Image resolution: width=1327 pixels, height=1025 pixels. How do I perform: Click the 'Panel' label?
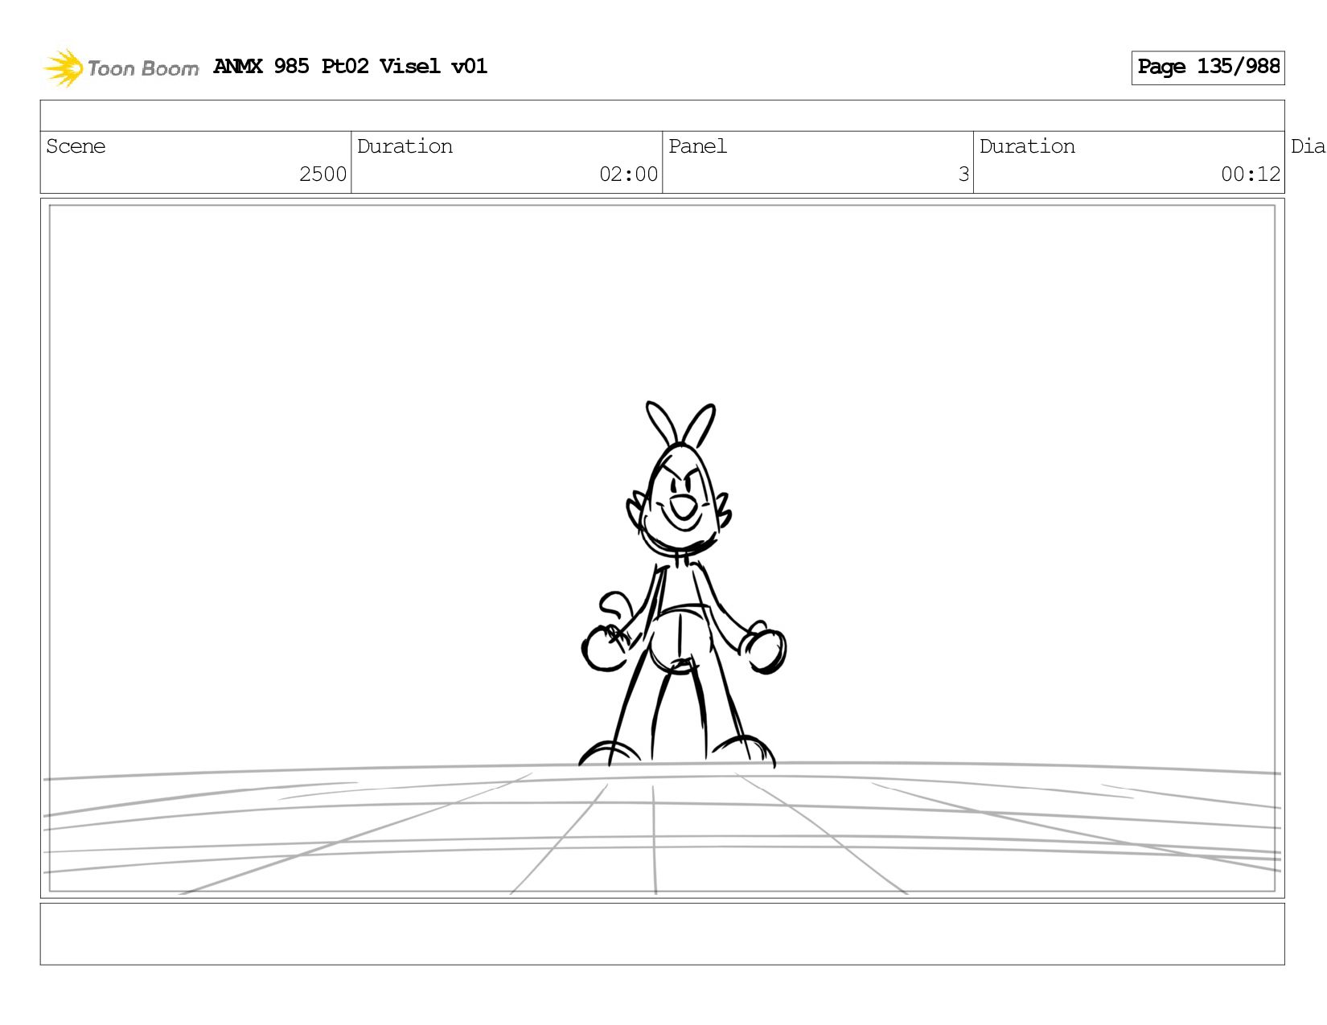click(x=697, y=146)
